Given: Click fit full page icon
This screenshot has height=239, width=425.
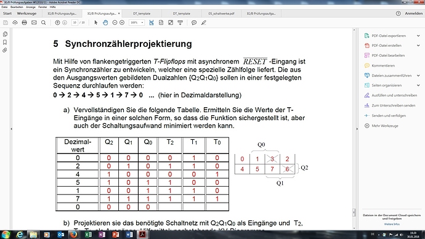Looking at the screenshot, I should click(x=161, y=23).
